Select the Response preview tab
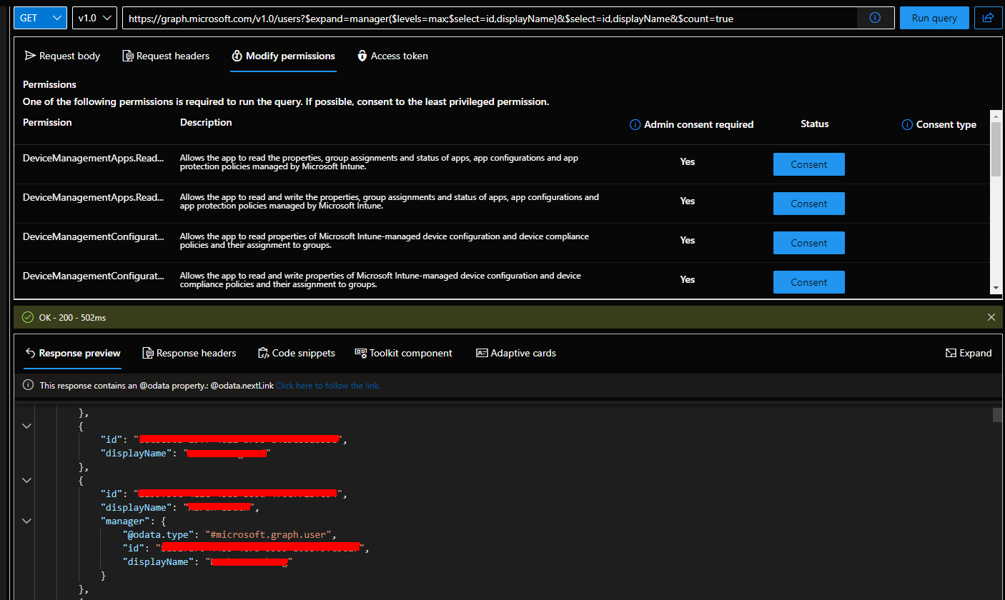The height and width of the screenshot is (600, 1005). [x=72, y=353]
